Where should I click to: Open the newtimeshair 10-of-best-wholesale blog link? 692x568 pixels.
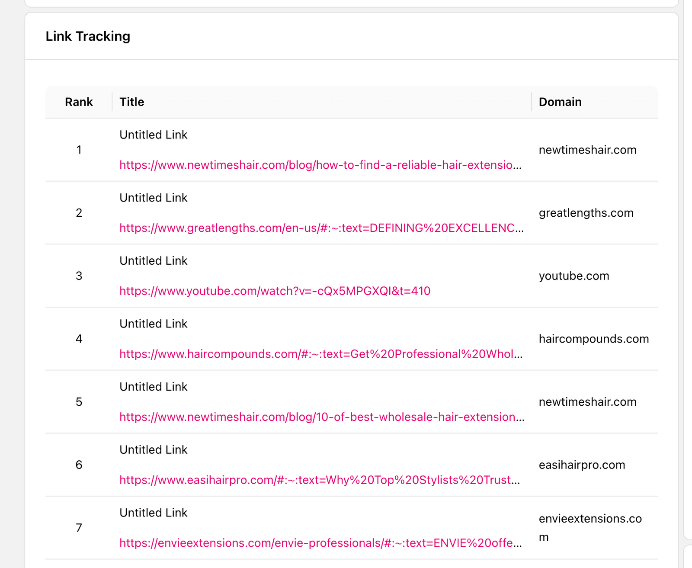coord(321,417)
